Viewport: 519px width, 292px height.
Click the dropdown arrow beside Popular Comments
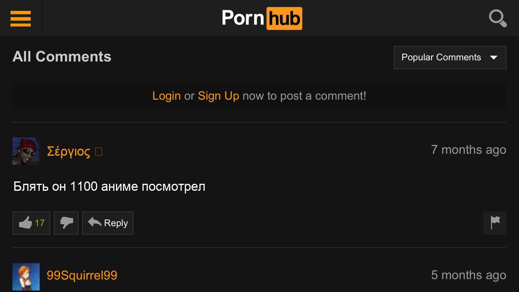(x=494, y=58)
